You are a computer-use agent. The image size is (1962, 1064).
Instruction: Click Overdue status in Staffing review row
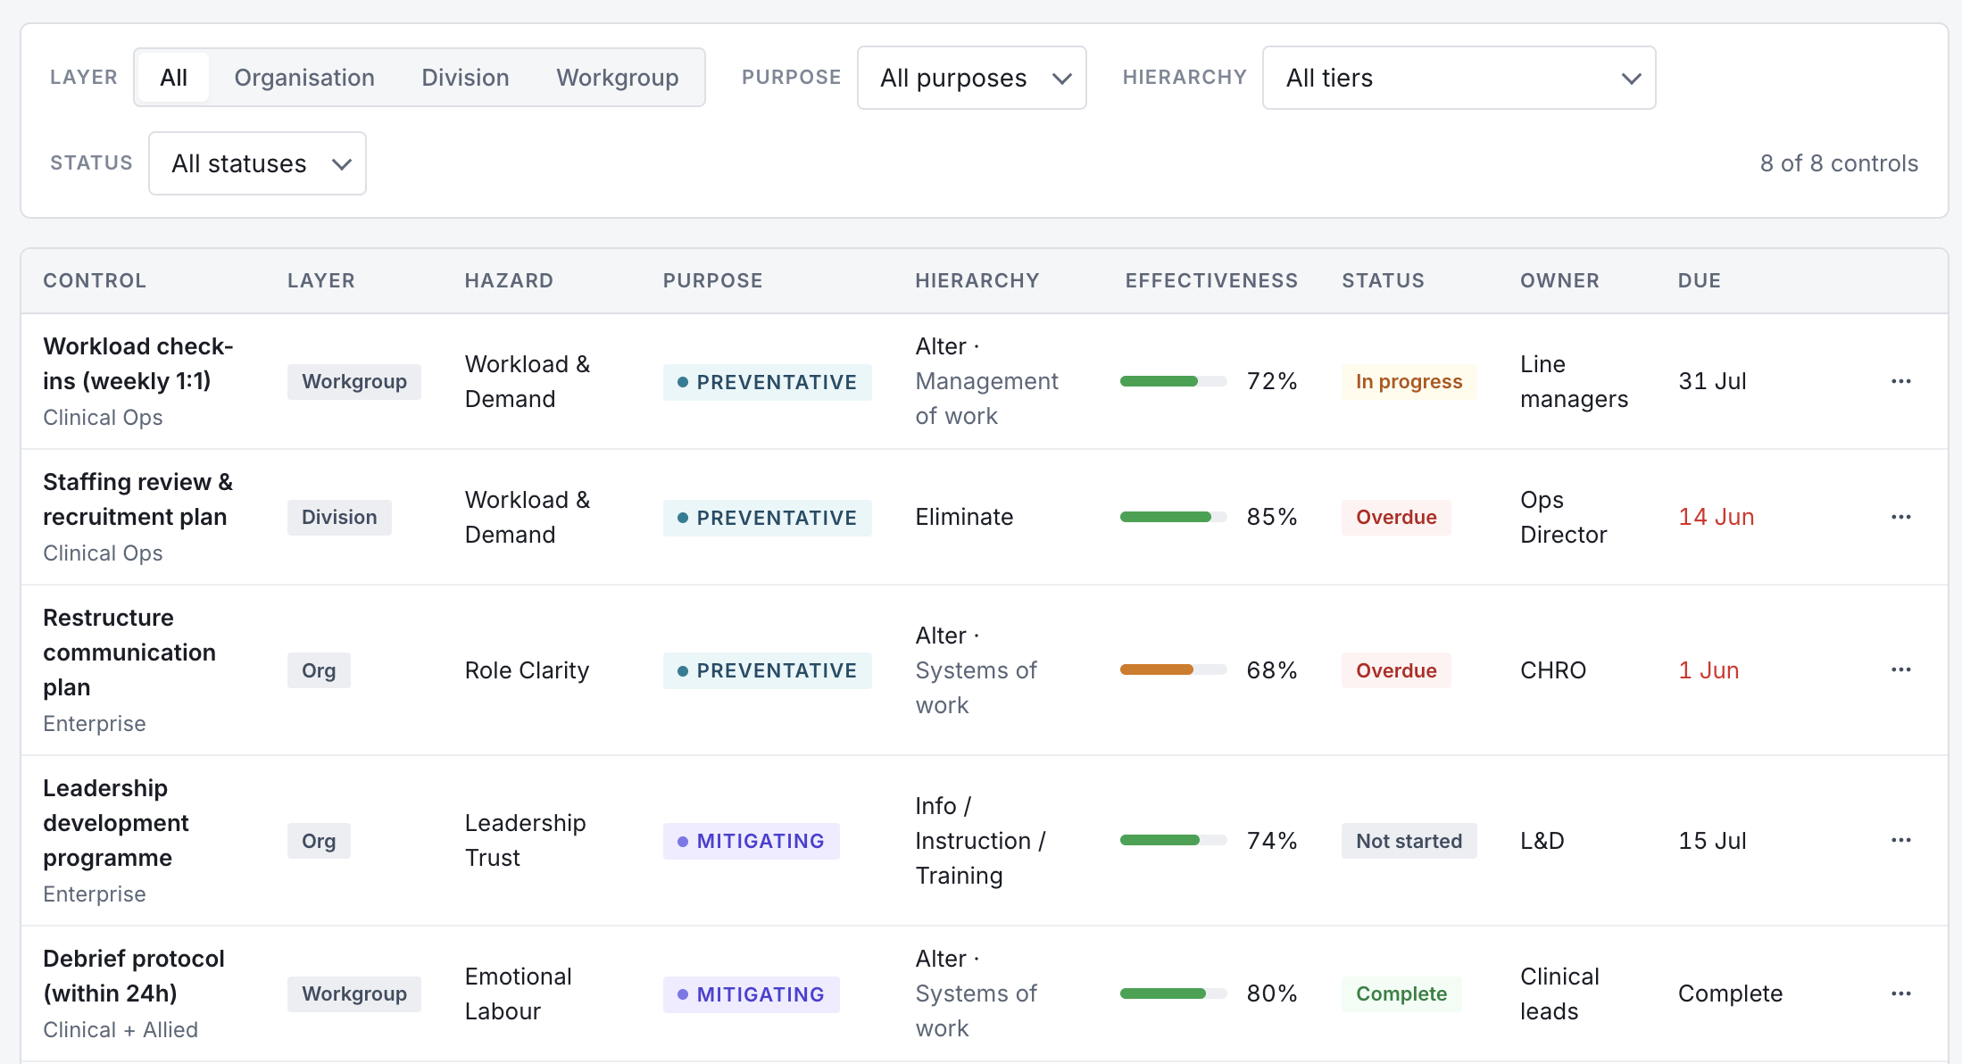tap(1396, 517)
